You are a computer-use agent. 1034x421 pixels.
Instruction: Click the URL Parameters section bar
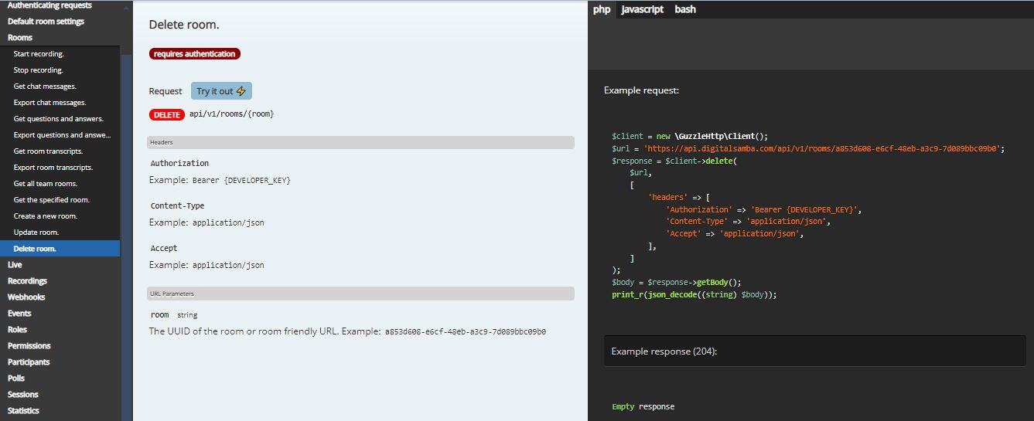click(x=360, y=294)
